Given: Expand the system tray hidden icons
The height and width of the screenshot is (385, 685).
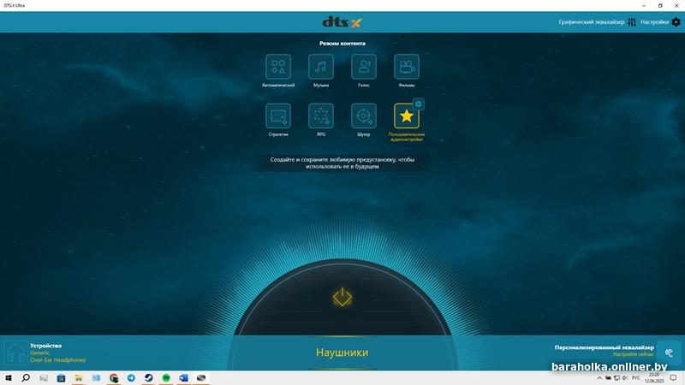Looking at the screenshot, I should point(599,378).
